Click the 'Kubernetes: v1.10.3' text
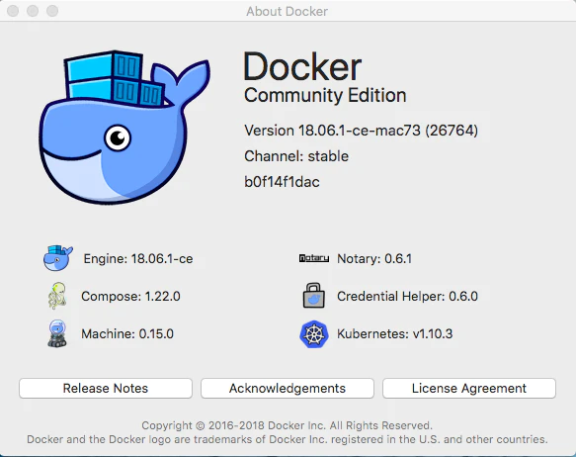 [x=395, y=333]
